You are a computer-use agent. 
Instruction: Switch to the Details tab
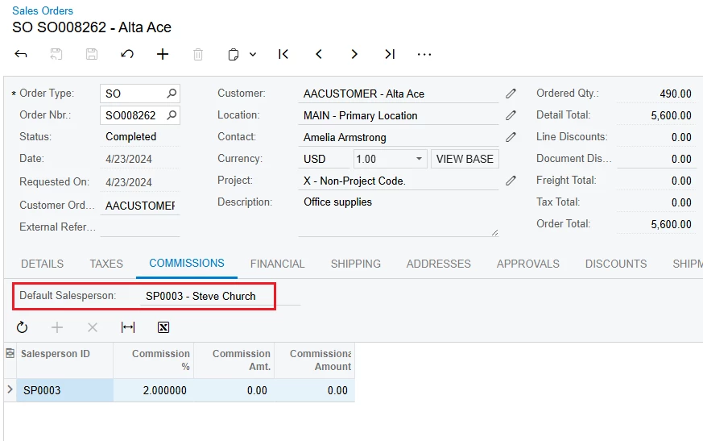(42, 264)
